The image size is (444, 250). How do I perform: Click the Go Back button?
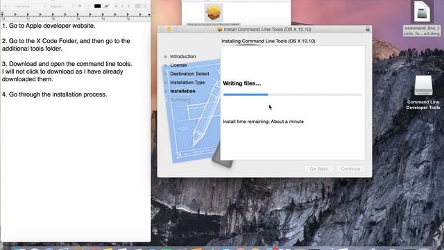point(319,169)
